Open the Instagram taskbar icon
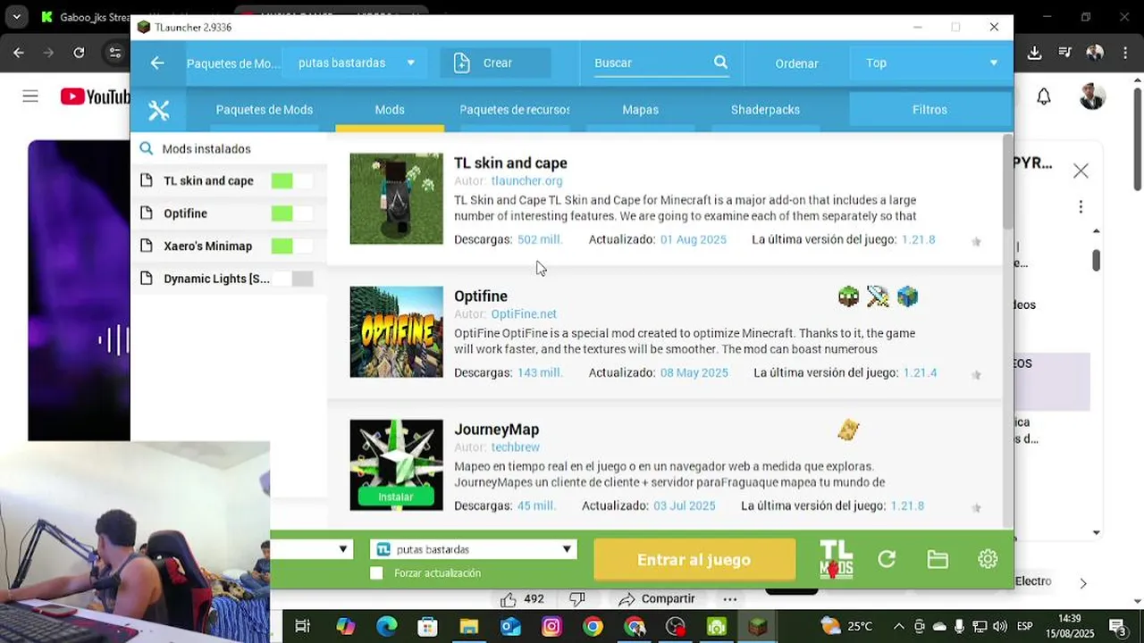The width and height of the screenshot is (1144, 643). click(551, 627)
